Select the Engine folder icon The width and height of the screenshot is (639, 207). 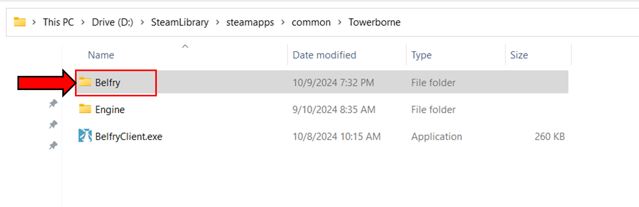click(85, 109)
